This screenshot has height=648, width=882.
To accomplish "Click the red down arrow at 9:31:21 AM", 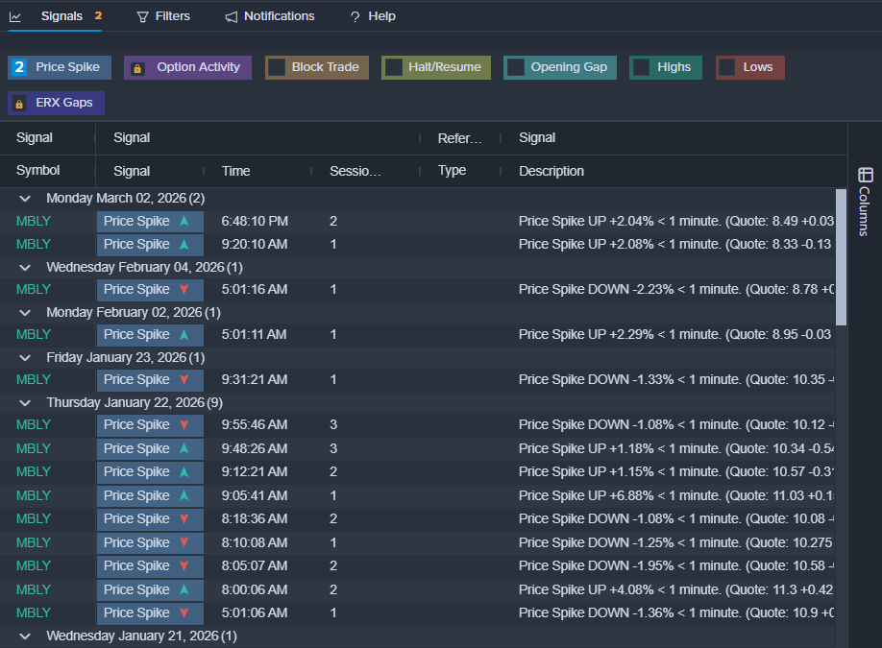I will click(x=184, y=380).
